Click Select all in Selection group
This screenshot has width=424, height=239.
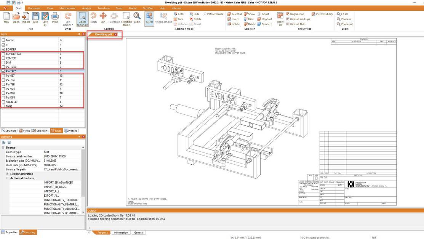click(235, 14)
